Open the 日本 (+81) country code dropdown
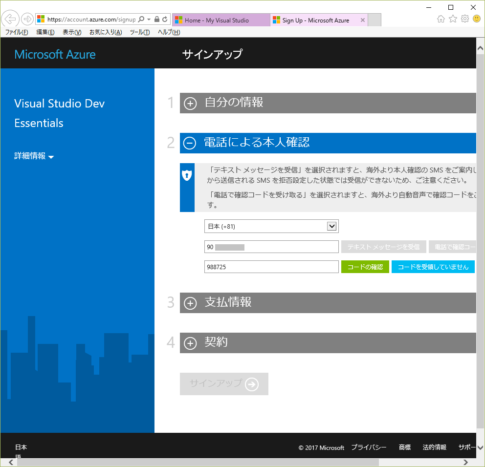Screen dimensions: 485x467 click(x=271, y=226)
